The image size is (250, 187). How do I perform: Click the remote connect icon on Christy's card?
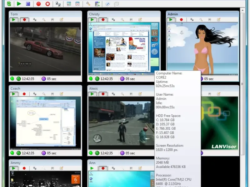pyautogui.click(x=113, y=20)
